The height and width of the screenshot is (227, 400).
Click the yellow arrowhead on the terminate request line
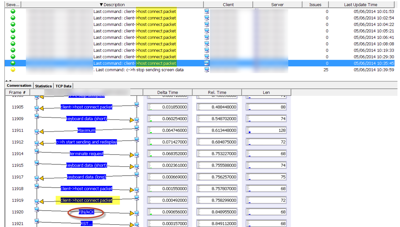point(131,155)
